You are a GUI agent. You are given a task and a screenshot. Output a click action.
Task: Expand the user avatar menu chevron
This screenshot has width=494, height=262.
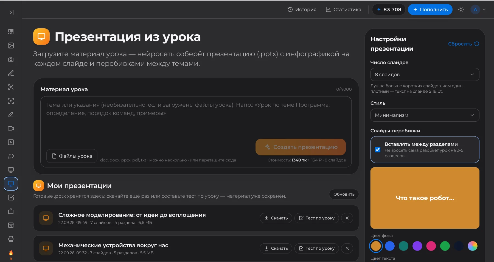tap(484, 10)
